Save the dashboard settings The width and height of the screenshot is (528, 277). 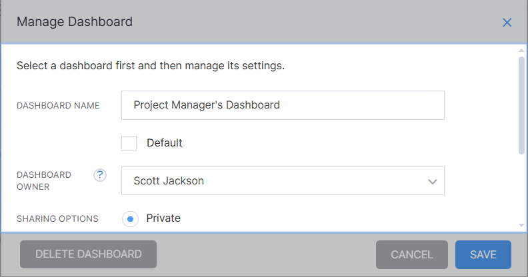click(x=483, y=254)
